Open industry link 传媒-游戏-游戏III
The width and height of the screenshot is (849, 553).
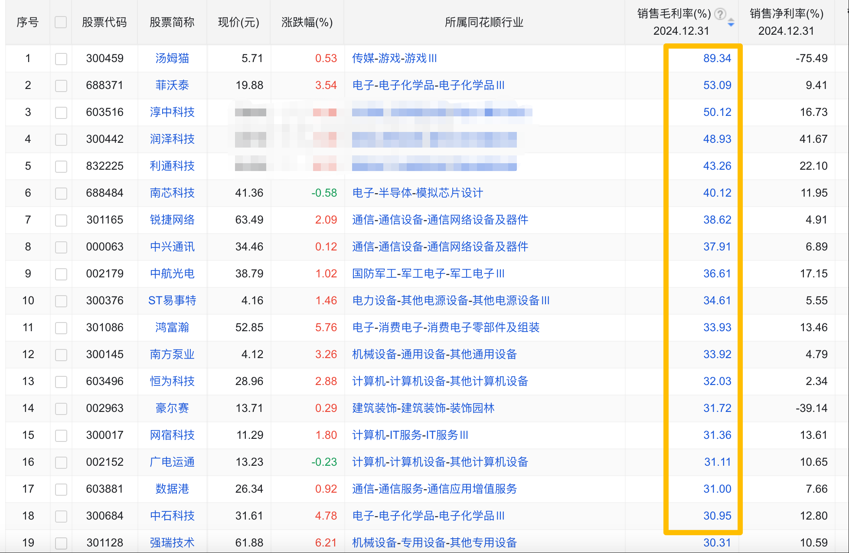point(394,58)
